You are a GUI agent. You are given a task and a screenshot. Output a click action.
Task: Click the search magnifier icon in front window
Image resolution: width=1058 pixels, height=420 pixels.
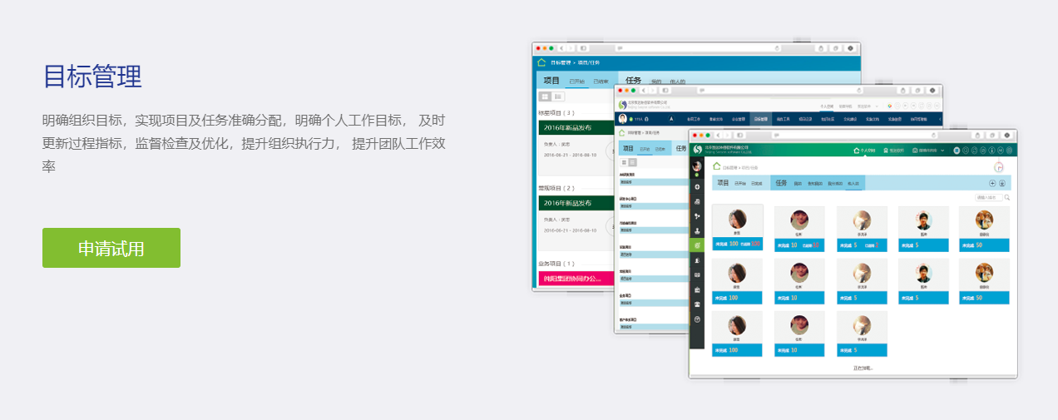[1006, 198]
